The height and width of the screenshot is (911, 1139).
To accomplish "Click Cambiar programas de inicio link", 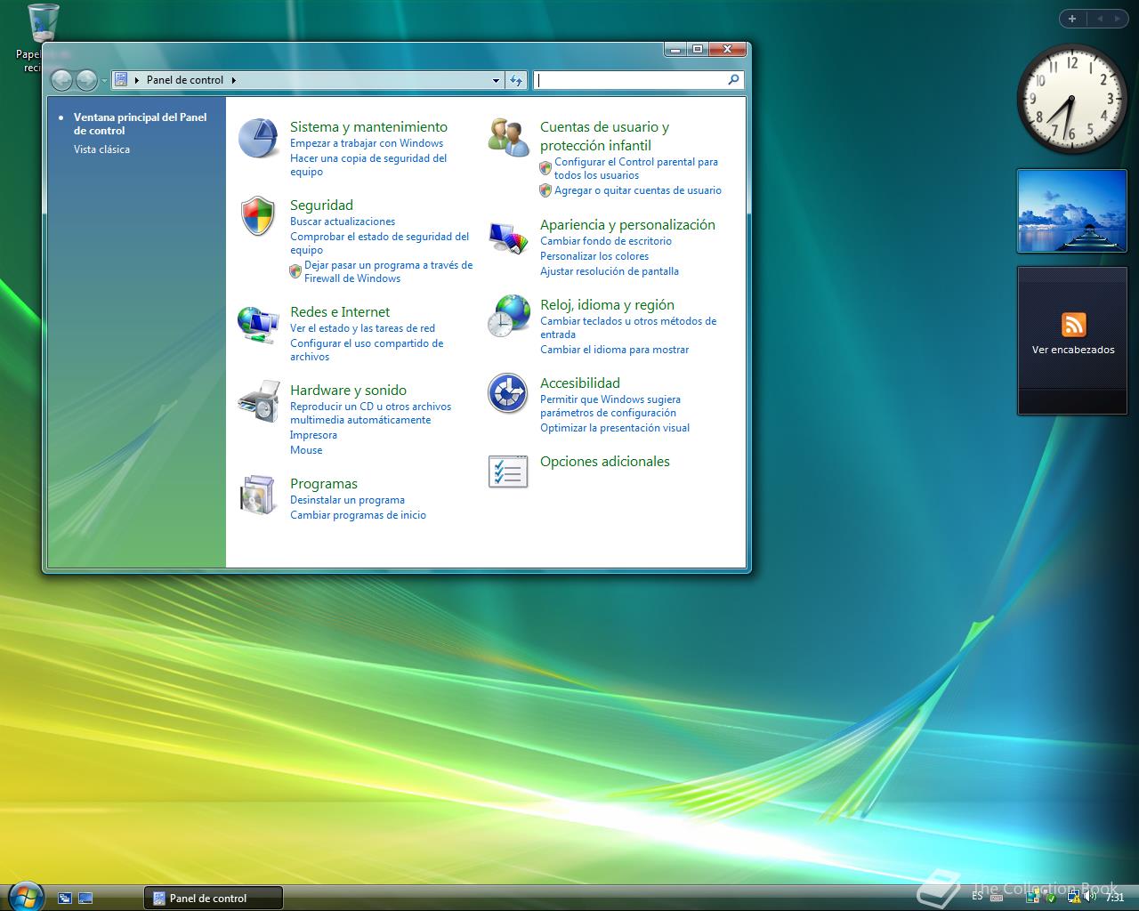I will (x=358, y=515).
